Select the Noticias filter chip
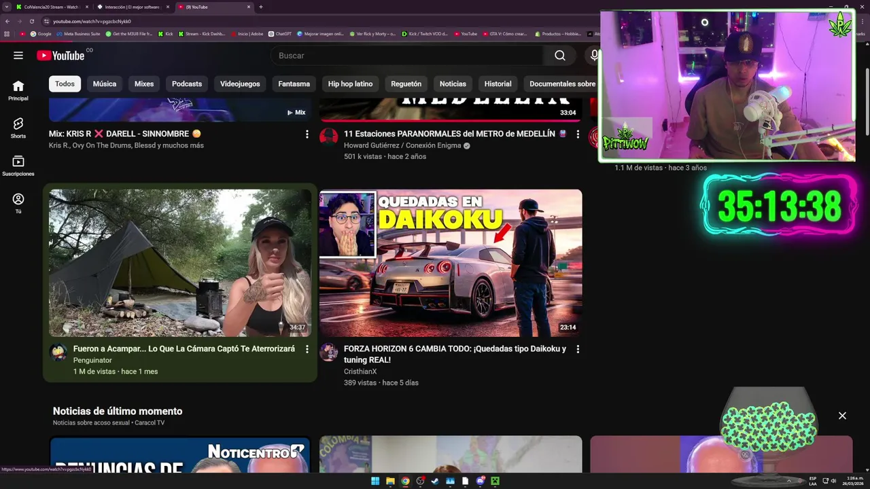The image size is (870, 489). (453, 84)
